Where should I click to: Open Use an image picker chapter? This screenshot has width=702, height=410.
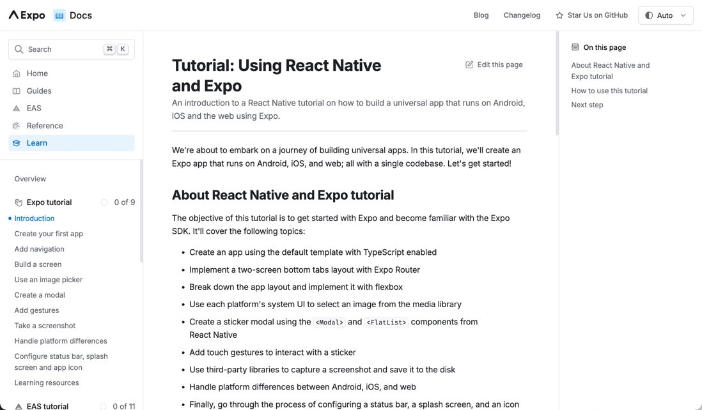click(x=49, y=280)
